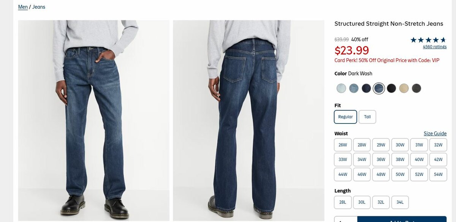This screenshot has width=456, height=222.
Task: Select the medium wash color swatch
Action: (354, 89)
